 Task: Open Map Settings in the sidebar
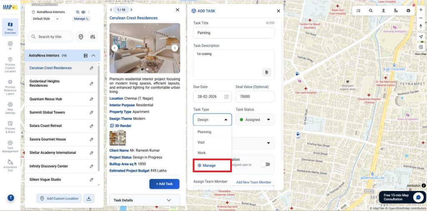pyautogui.click(x=10, y=108)
